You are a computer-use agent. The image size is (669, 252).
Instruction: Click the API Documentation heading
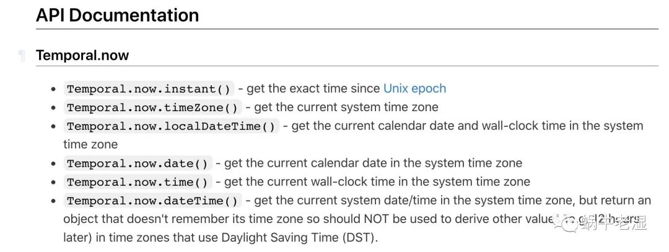(118, 15)
